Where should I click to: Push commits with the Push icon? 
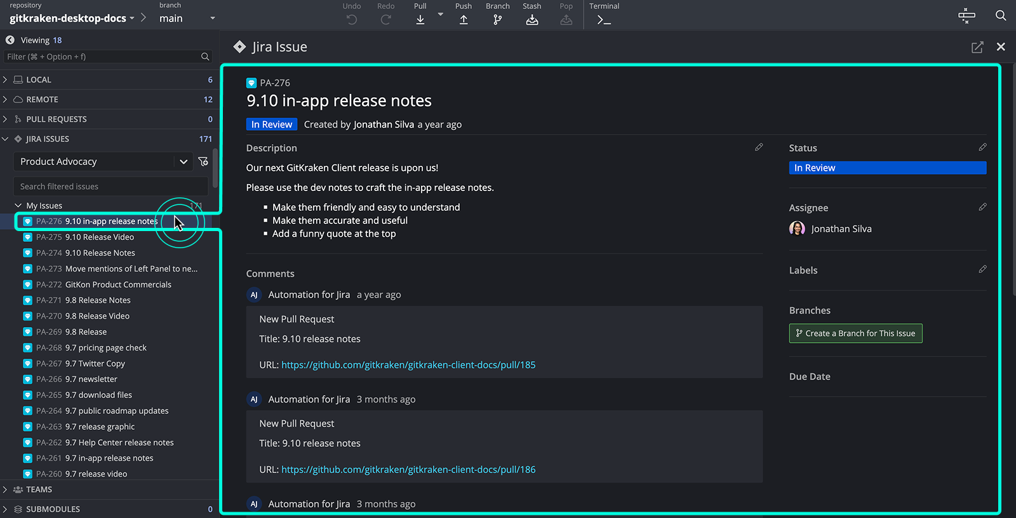pyautogui.click(x=464, y=20)
